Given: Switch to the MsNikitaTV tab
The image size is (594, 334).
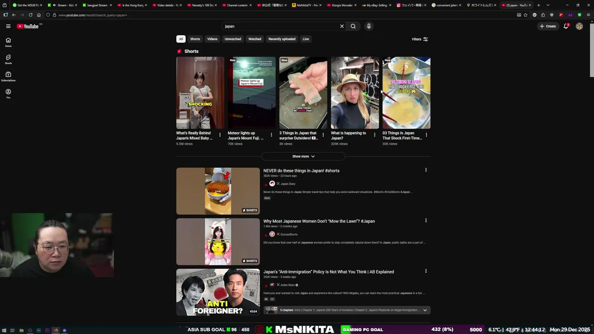Looking at the screenshot, I should pyautogui.click(x=307, y=5).
